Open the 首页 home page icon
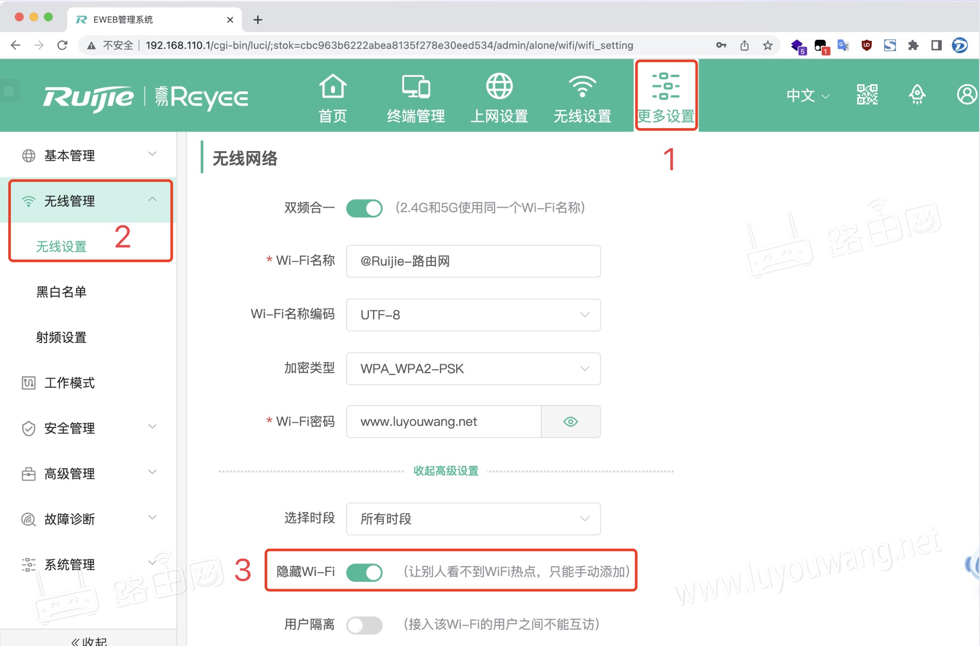This screenshot has height=646, width=980. pyautogui.click(x=332, y=96)
